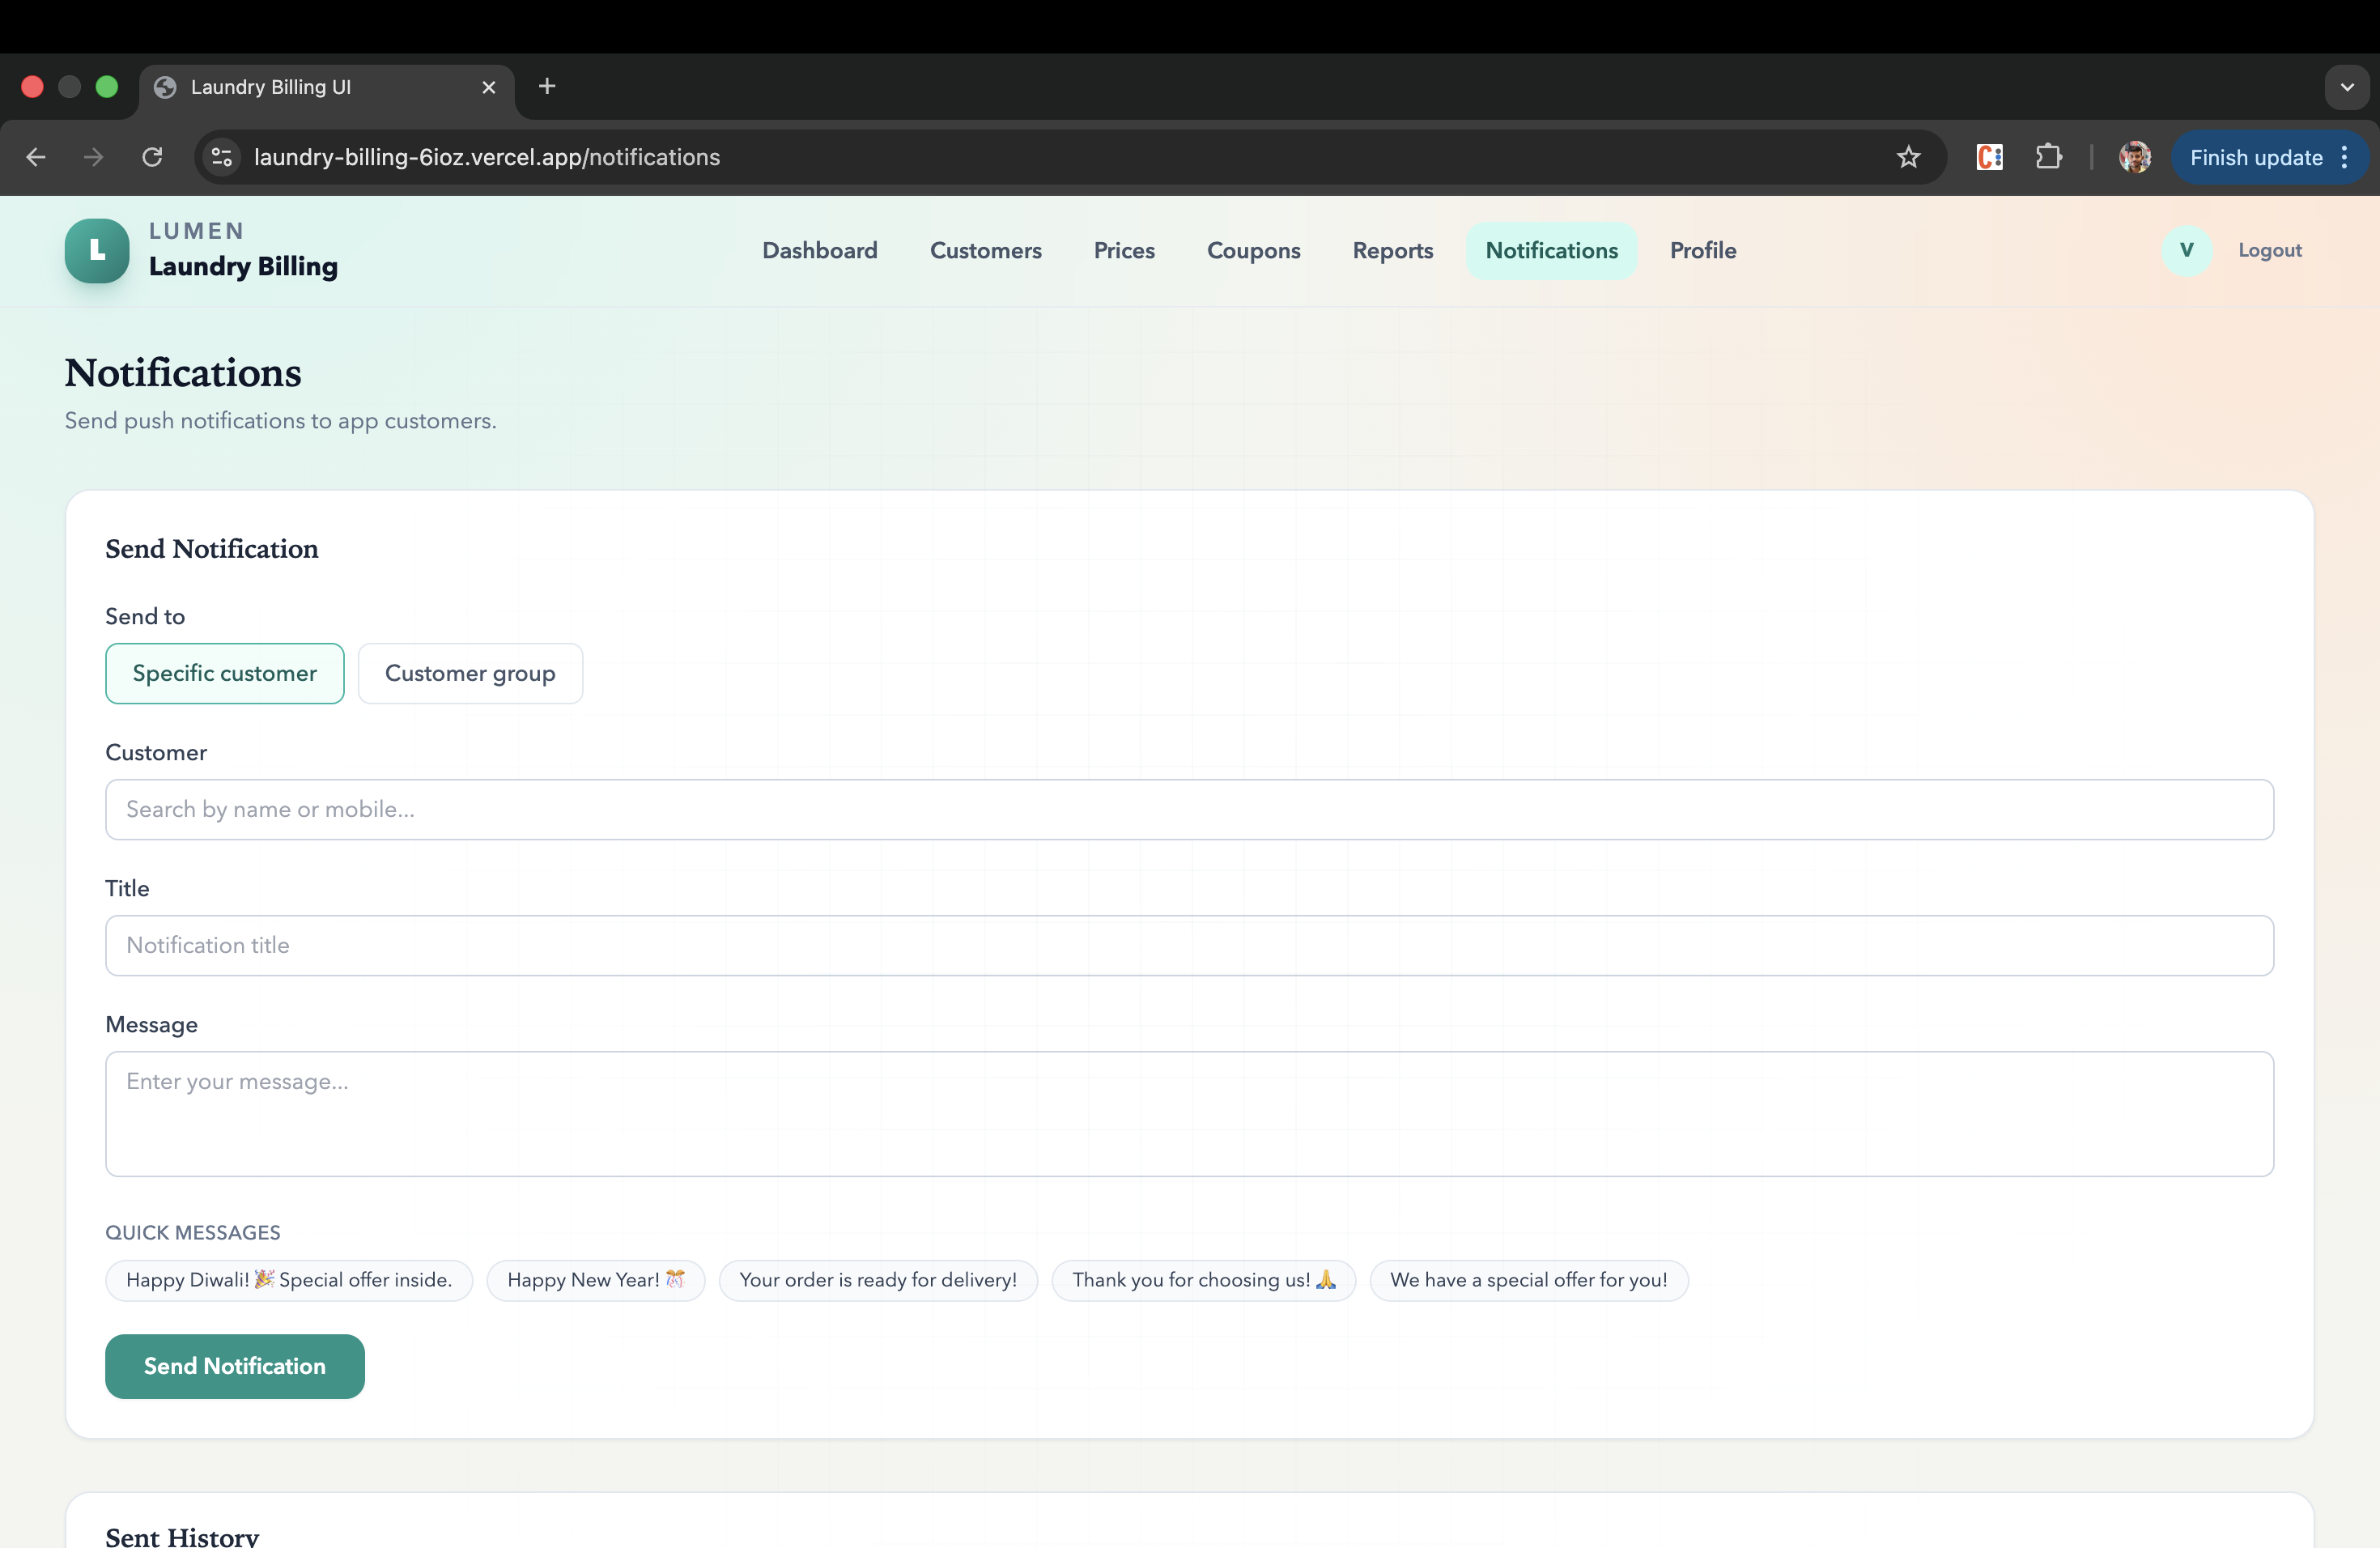Open Finish update three-dot menu
The width and height of the screenshot is (2380, 1548).
[x=2344, y=157]
